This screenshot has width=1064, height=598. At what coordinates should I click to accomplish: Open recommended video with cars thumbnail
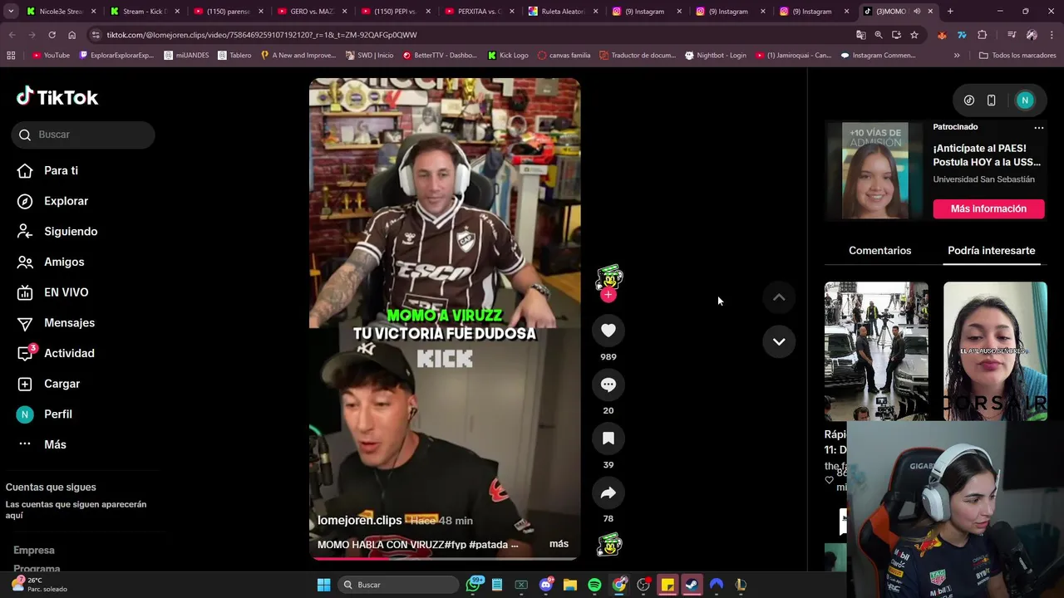point(876,351)
